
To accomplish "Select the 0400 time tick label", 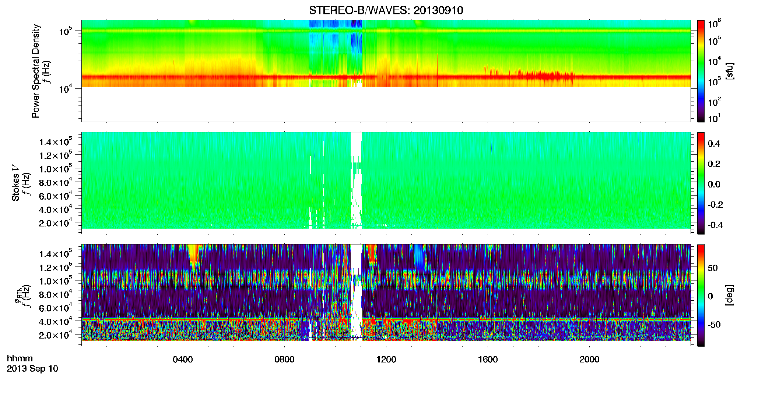I will 183,360.
